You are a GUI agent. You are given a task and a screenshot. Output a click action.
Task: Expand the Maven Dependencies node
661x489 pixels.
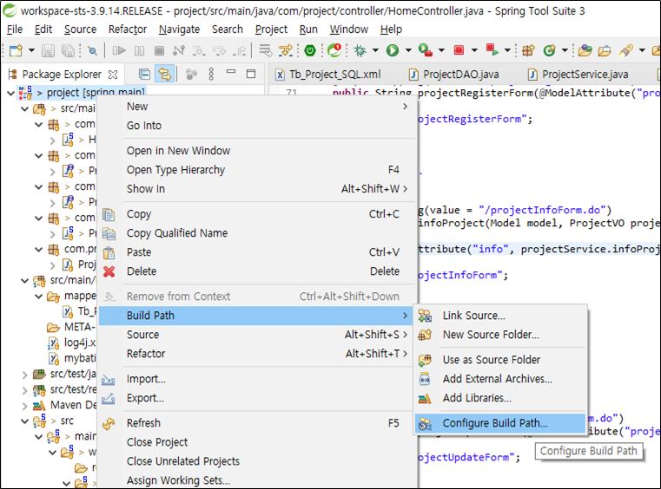coord(25,406)
